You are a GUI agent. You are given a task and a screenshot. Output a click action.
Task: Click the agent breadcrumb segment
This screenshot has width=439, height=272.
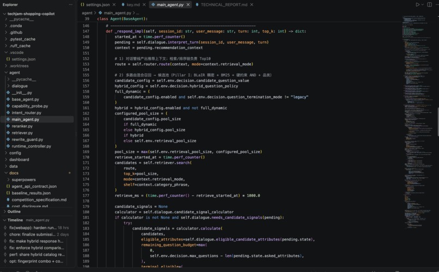pos(87,13)
